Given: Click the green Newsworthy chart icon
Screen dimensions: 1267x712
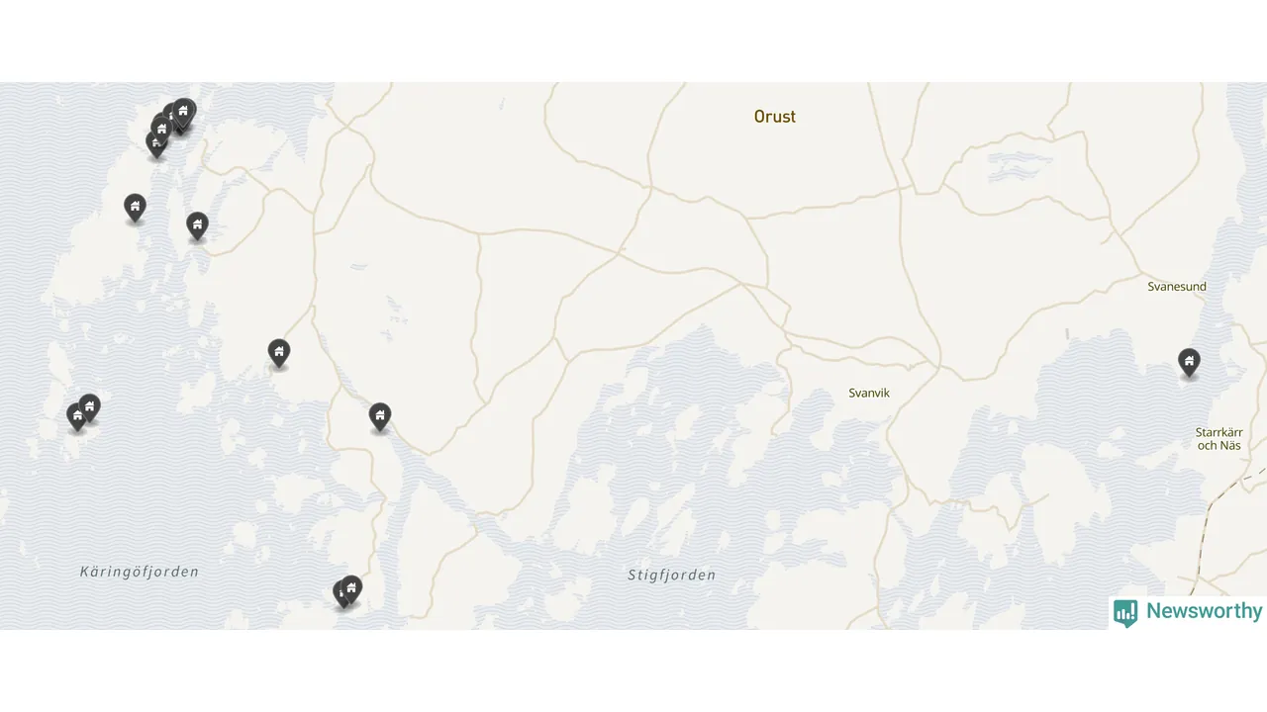Looking at the screenshot, I should point(1125,613).
